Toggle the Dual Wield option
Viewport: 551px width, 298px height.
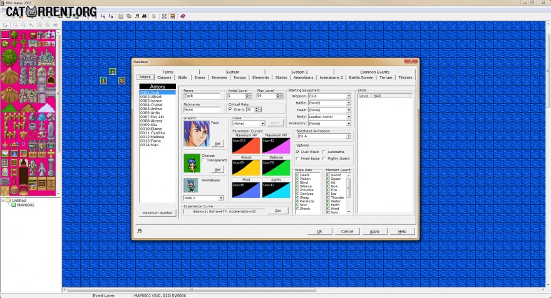297,152
